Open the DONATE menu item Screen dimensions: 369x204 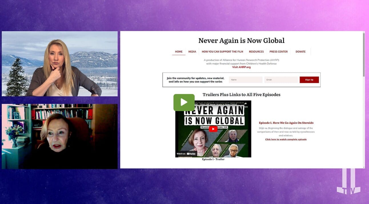click(x=300, y=52)
